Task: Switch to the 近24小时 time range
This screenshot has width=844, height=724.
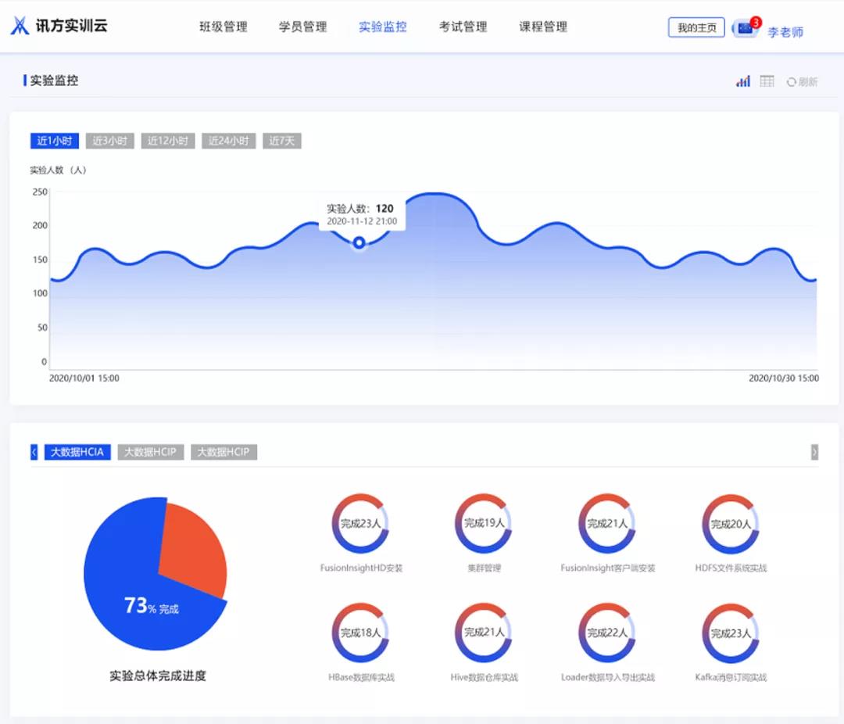Action: 228,141
